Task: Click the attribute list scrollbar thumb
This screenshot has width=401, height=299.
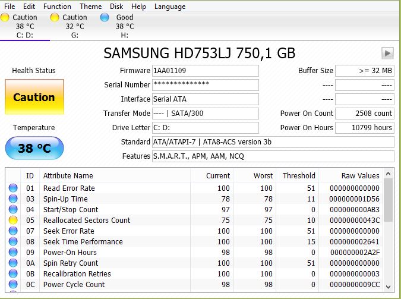Action: click(x=388, y=201)
